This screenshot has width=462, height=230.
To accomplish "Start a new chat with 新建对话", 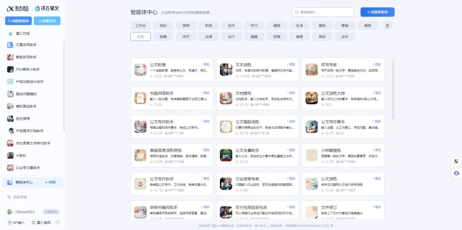I will pyautogui.click(x=47, y=21).
